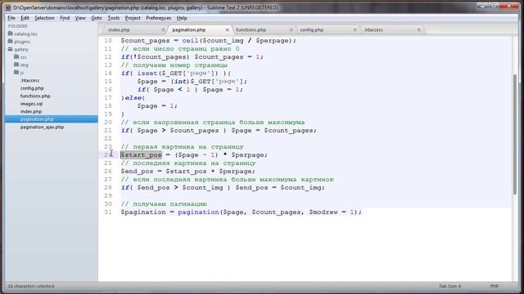
Task: Expand the img folder icon
Action: [x=16, y=65]
